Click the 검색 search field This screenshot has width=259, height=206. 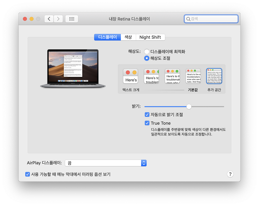[211, 19]
